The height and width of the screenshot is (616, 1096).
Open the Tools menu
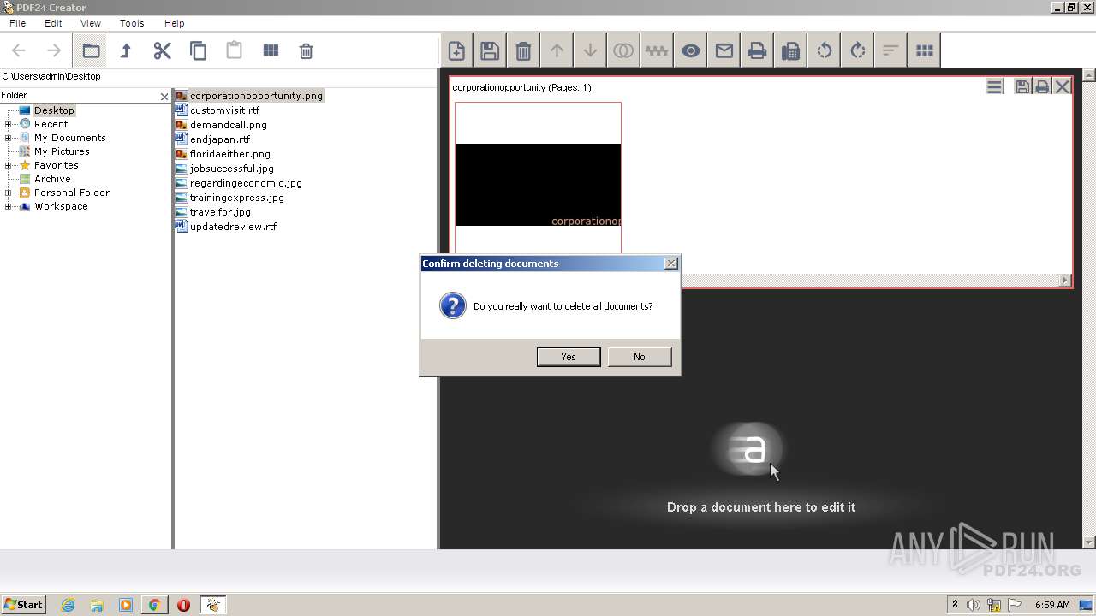[132, 23]
